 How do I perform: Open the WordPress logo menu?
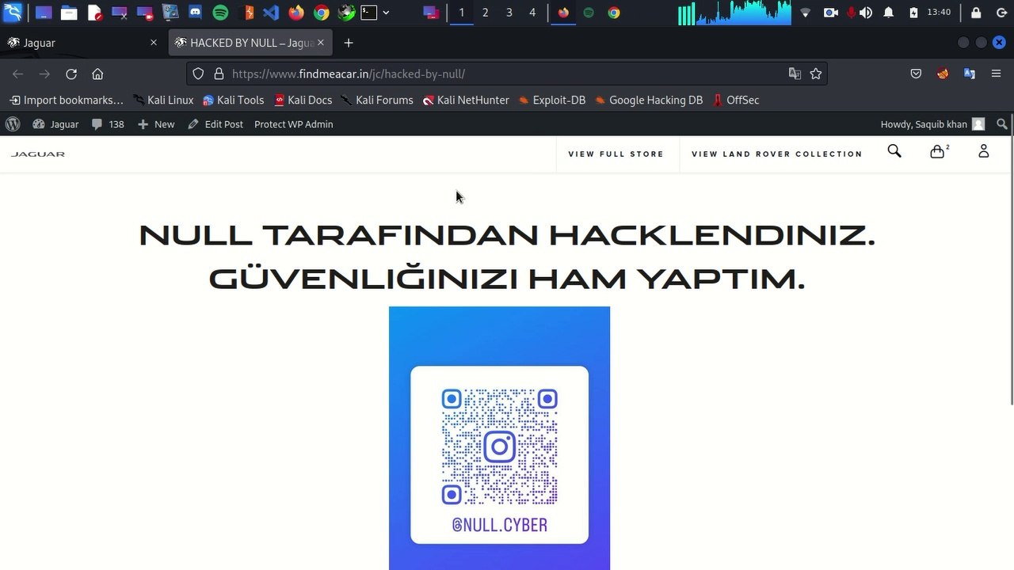click(x=13, y=124)
